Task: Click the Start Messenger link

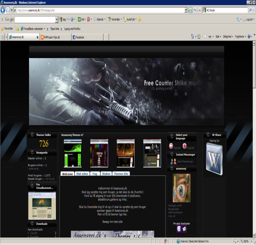Action: [185, 162]
